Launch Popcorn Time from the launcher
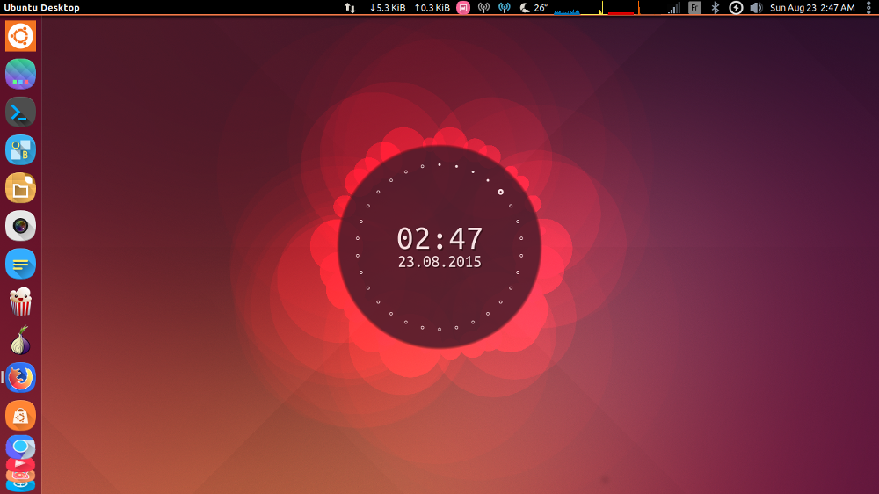879x494 pixels. (21, 301)
